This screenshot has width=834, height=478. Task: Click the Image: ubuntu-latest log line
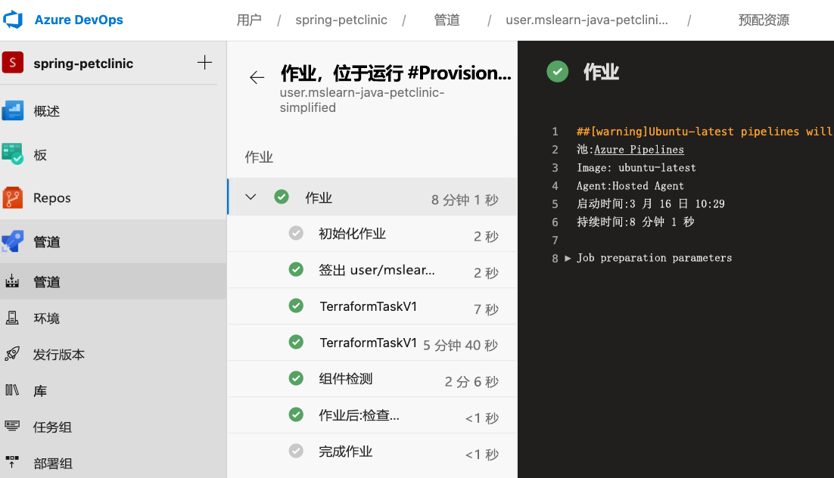[636, 167]
